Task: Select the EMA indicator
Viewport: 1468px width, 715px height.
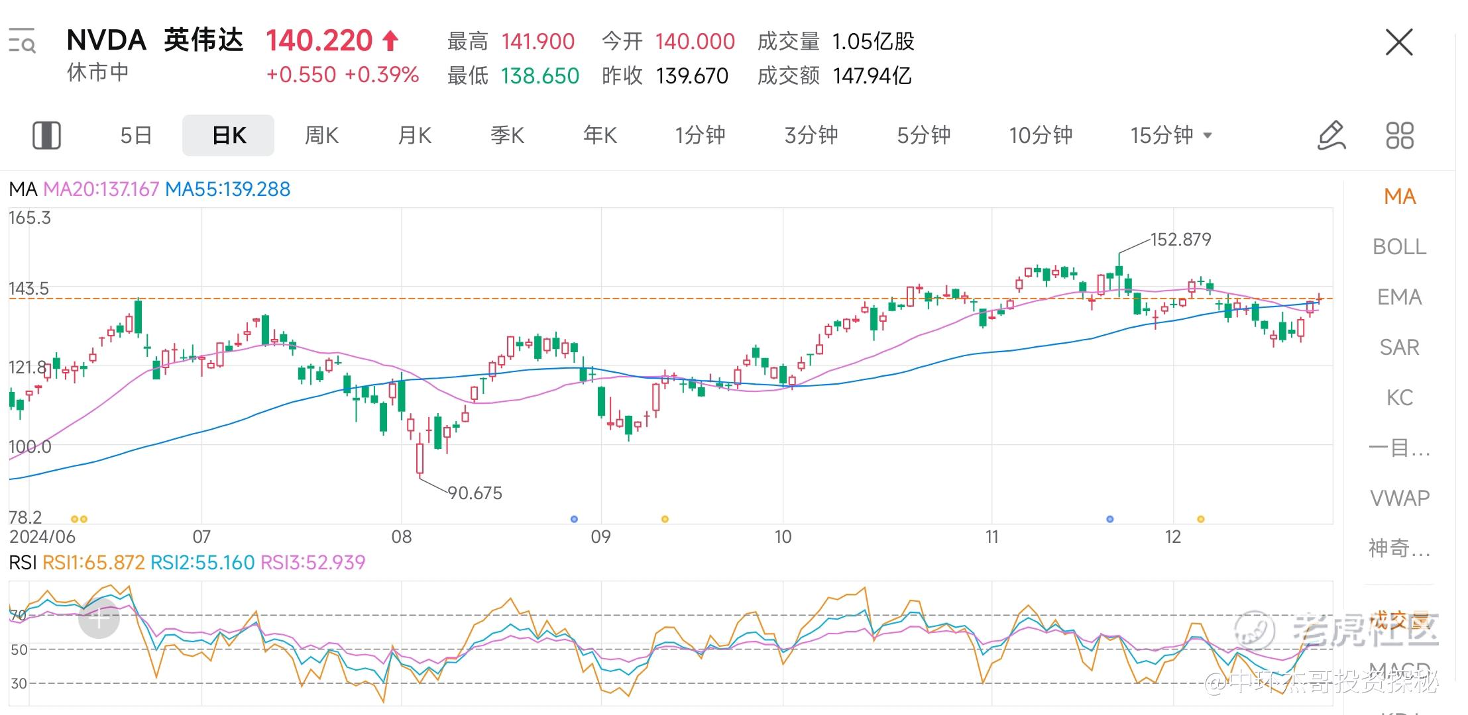Action: (1399, 297)
